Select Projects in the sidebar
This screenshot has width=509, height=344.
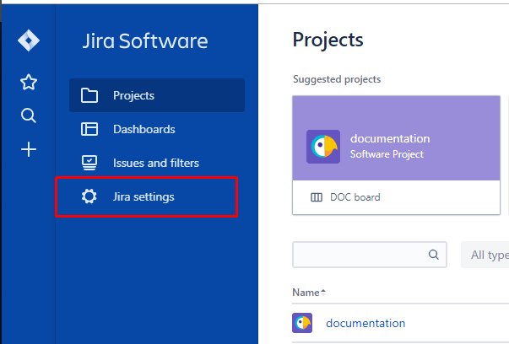point(133,95)
